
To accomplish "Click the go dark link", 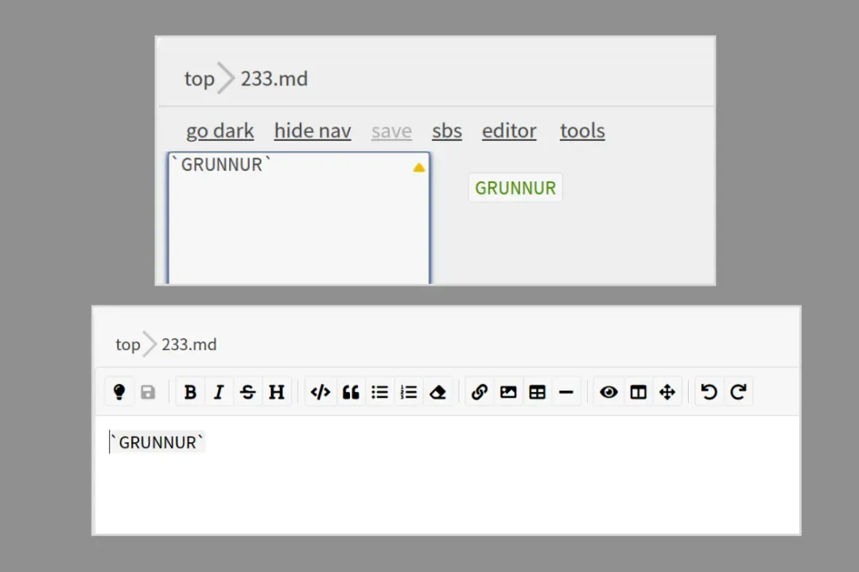I will pos(220,131).
